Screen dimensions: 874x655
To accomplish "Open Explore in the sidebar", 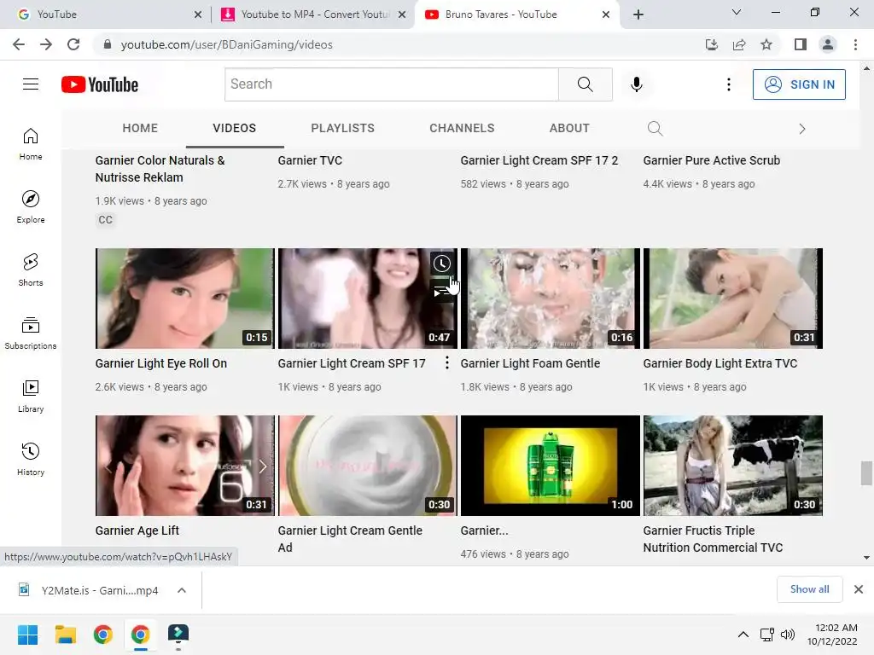I will click(x=31, y=206).
